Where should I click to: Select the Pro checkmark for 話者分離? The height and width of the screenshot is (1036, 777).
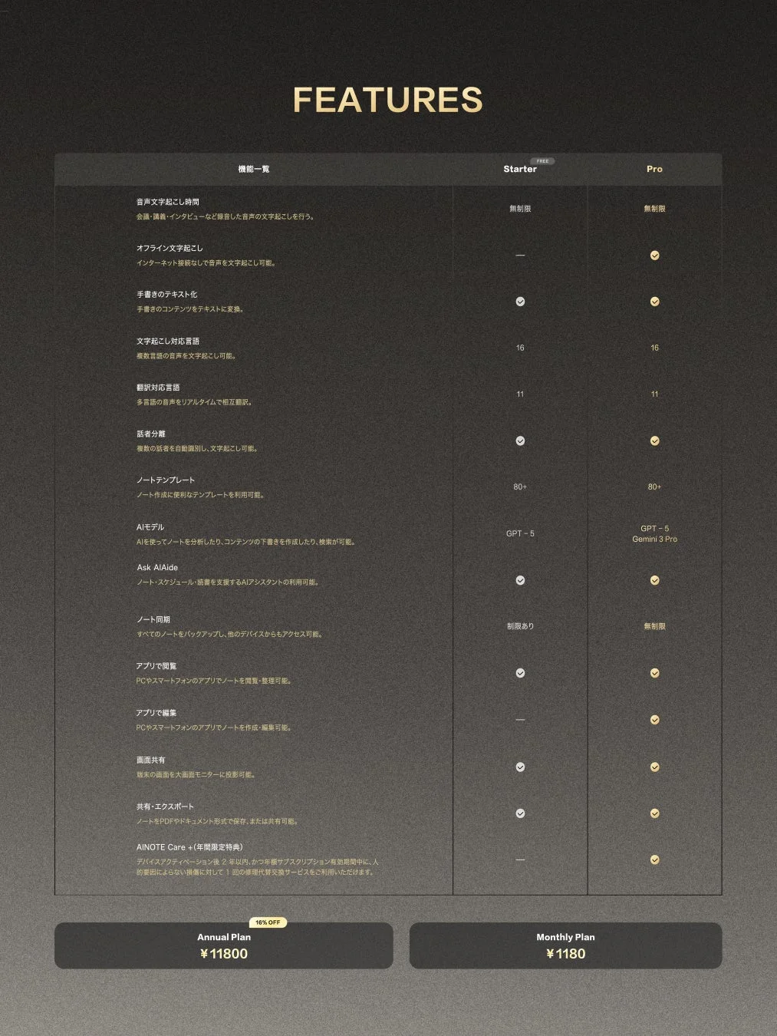(654, 441)
